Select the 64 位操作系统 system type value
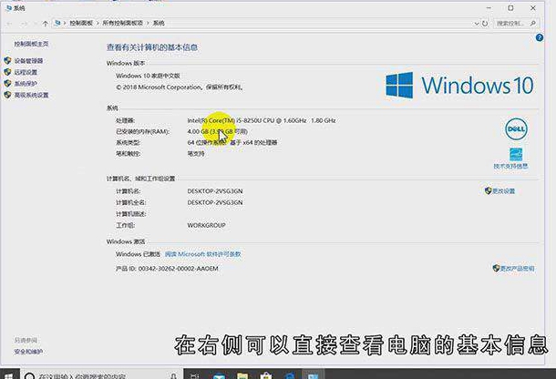Viewport: 556px width, 379px height. [232, 142]
